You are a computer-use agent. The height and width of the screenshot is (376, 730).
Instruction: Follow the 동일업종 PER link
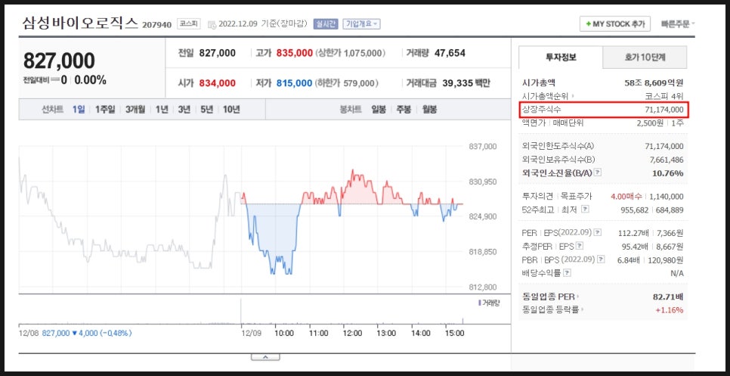[552, 297]
